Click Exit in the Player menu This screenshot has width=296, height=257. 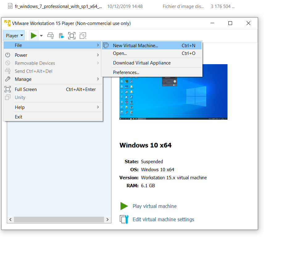tap(52, 117)
